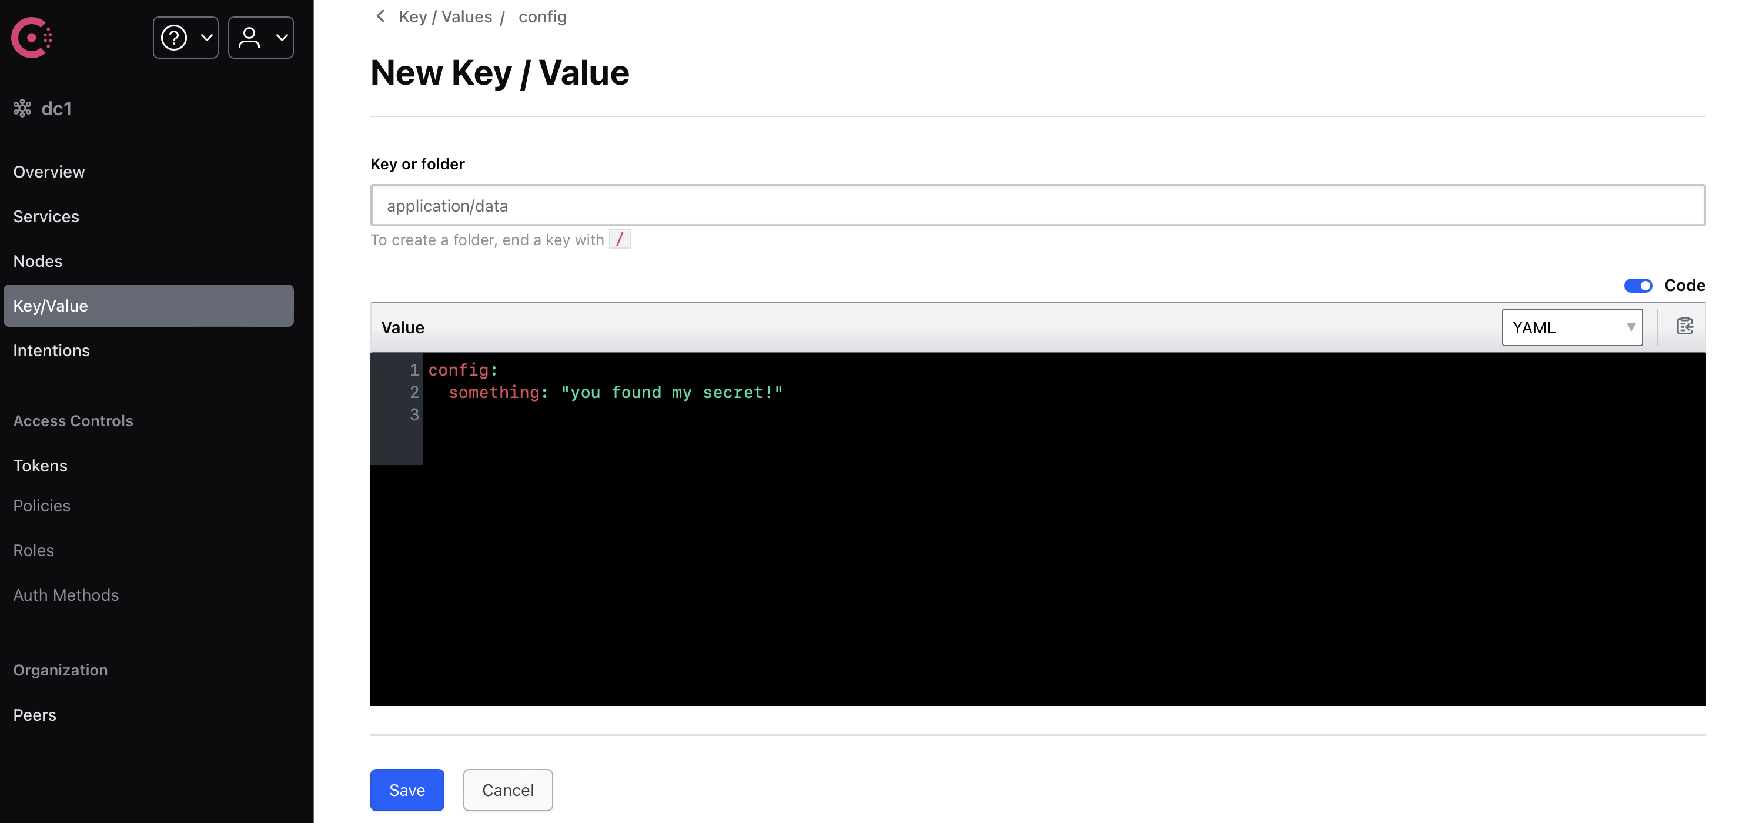Screen dimensions: 1746x823
Task: Open the user account icon menu
Action: click(260, 37)
